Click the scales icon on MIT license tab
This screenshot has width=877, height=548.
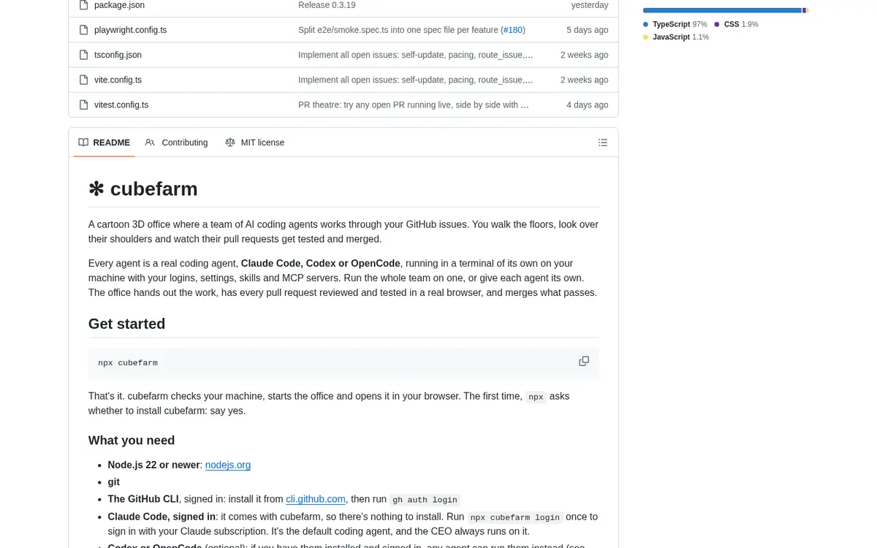coord(230,142)
